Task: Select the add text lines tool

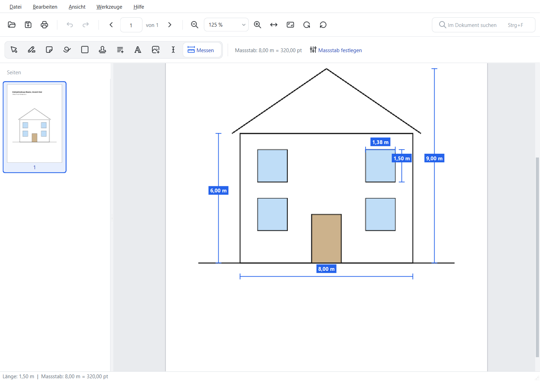Action: (x=120, y=50)
